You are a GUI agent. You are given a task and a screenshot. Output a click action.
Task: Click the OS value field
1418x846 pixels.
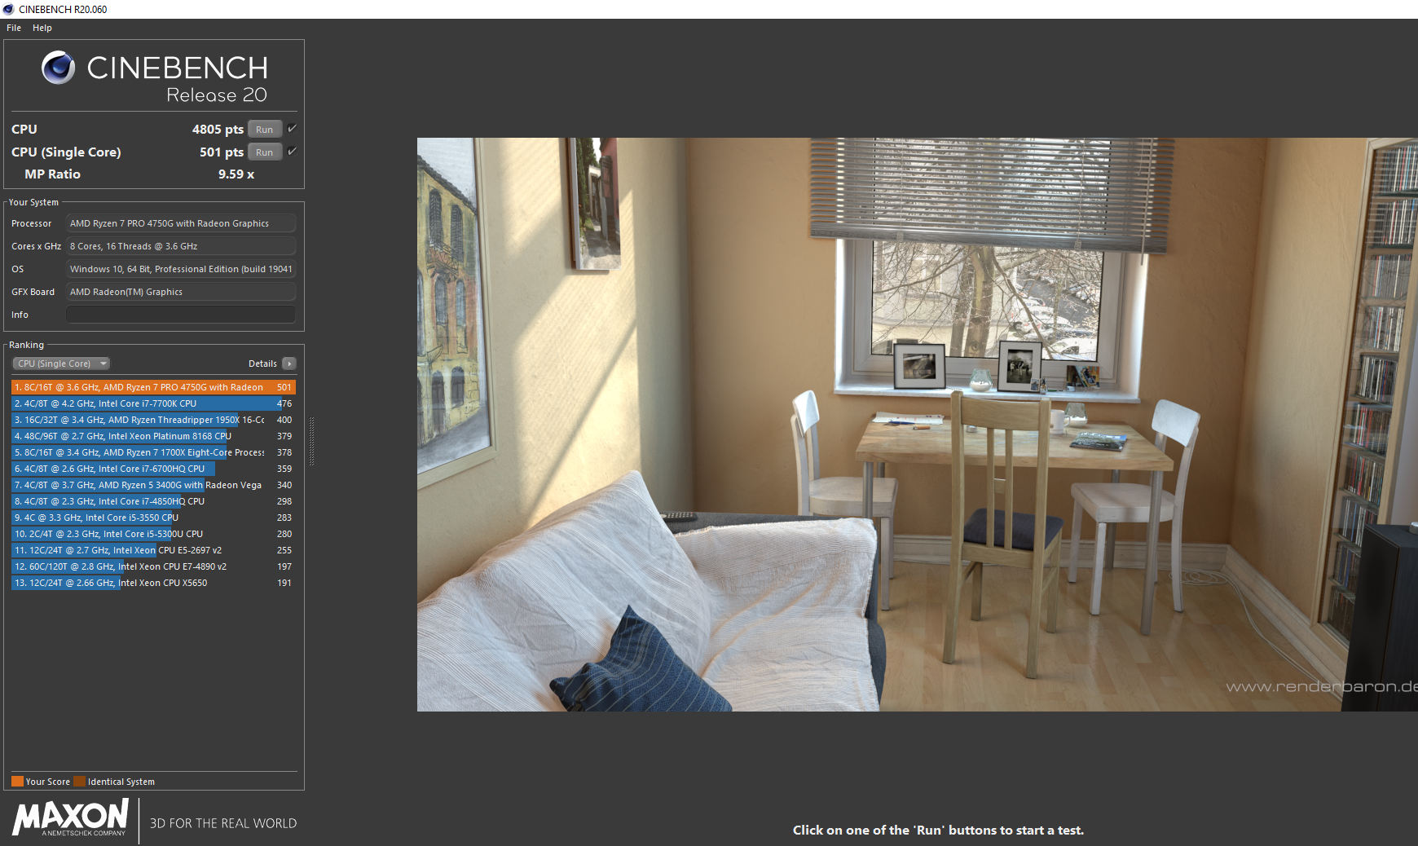tap(181, 269)
